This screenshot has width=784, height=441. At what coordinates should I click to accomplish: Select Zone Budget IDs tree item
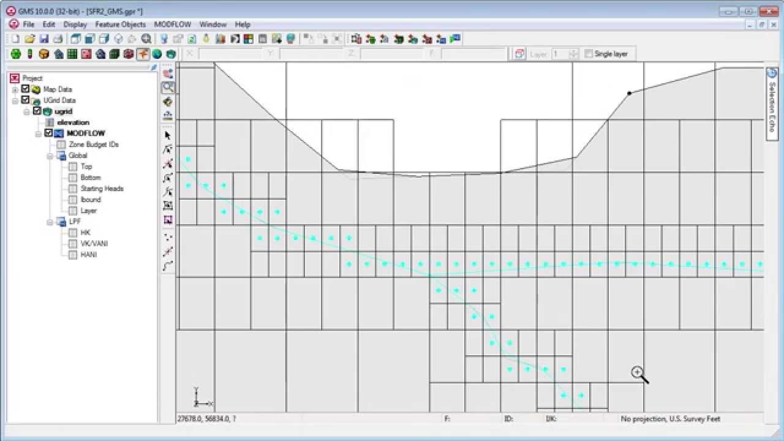point(94,145)
